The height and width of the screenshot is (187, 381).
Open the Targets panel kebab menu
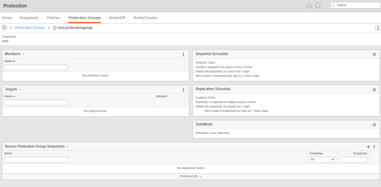(x=183, y=90)
